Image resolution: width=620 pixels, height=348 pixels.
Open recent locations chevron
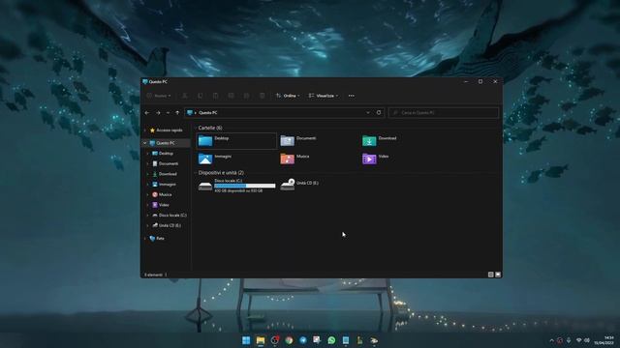click(168, 113)
